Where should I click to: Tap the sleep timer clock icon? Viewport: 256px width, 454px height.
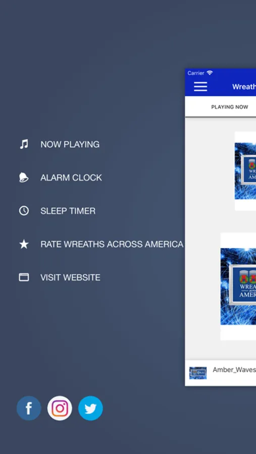(24, 211)
